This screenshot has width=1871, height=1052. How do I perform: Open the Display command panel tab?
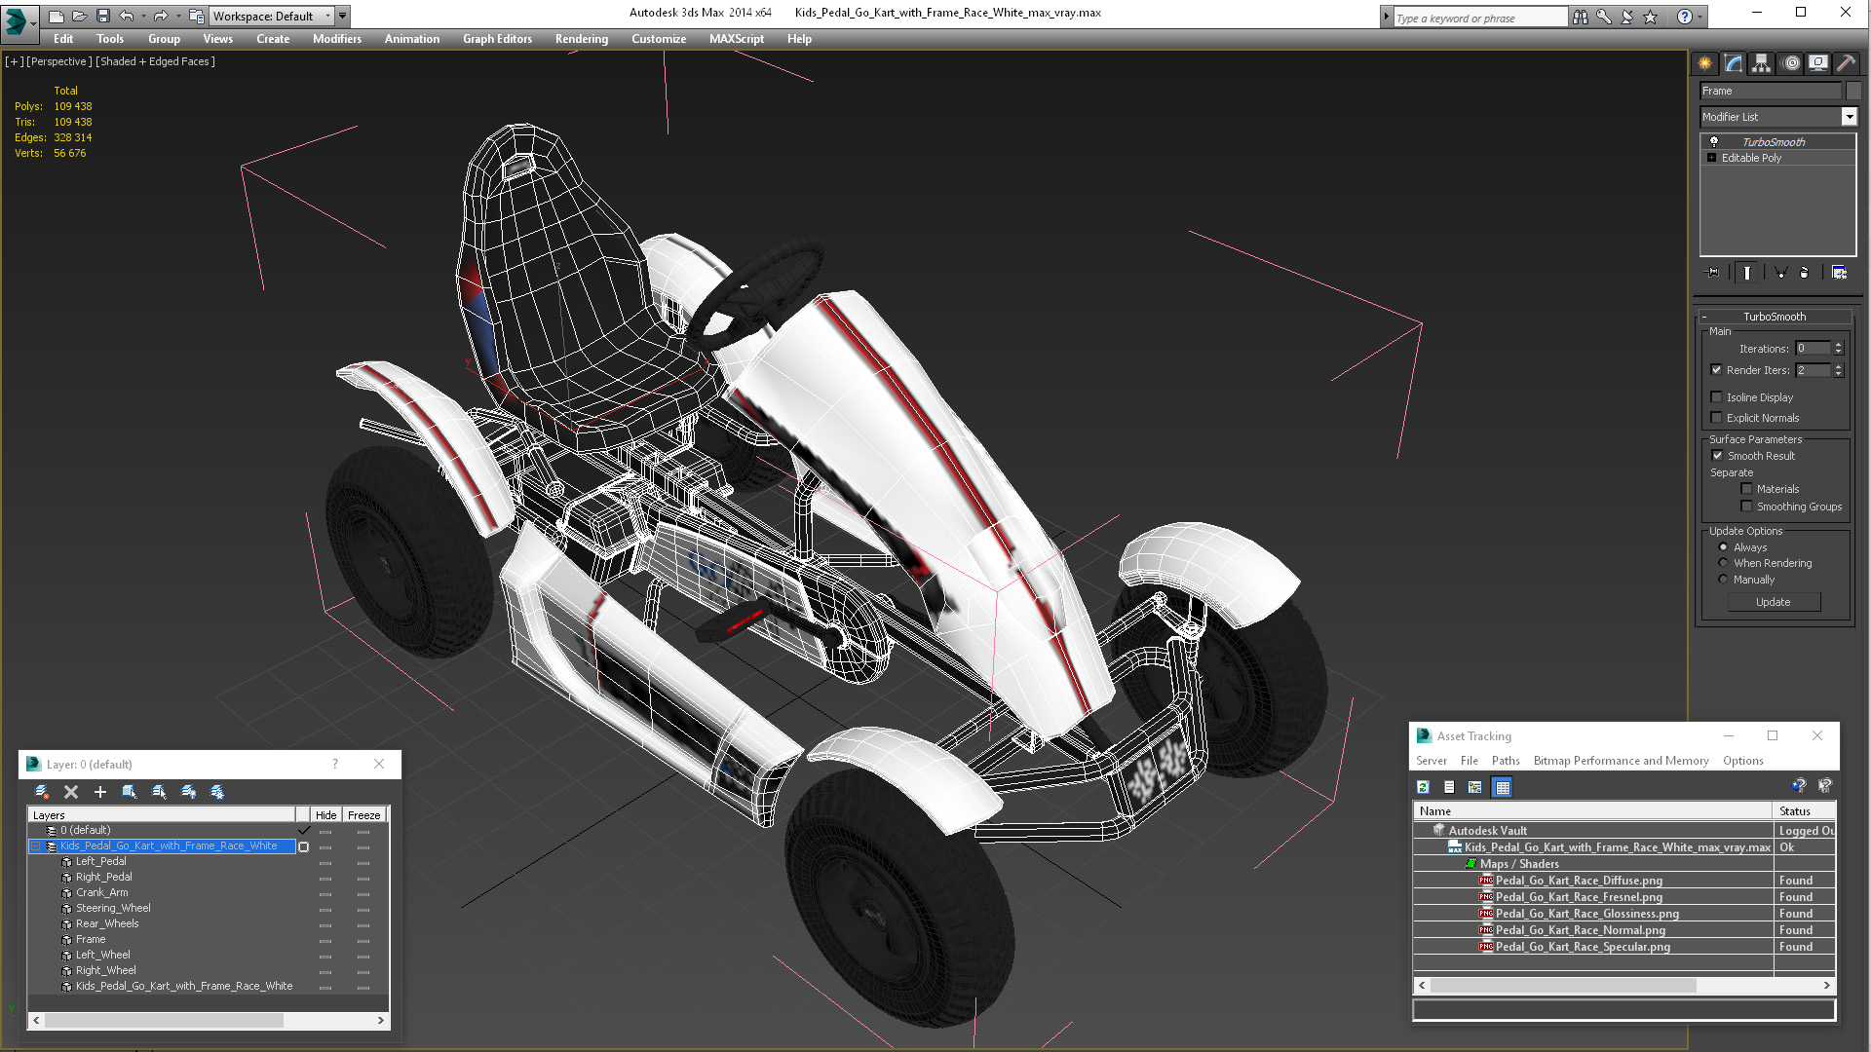coord(1818,63)
